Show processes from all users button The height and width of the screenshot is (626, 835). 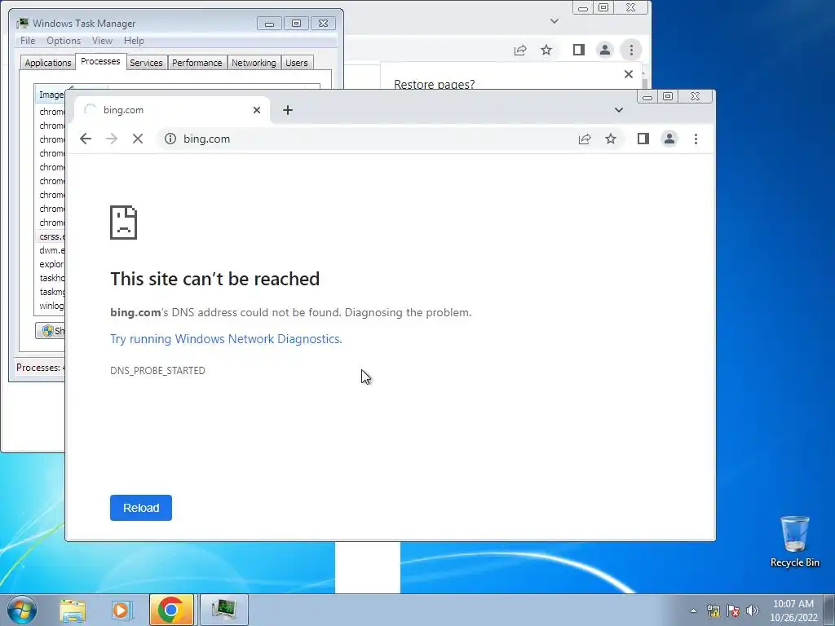[50, 331]
